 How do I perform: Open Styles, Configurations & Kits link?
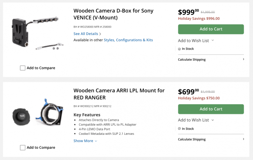point(128,40)
